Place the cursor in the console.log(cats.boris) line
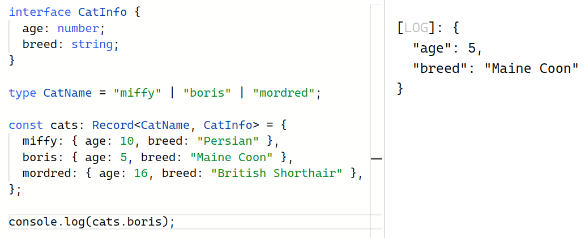The image size is (585, 238). 195,222
